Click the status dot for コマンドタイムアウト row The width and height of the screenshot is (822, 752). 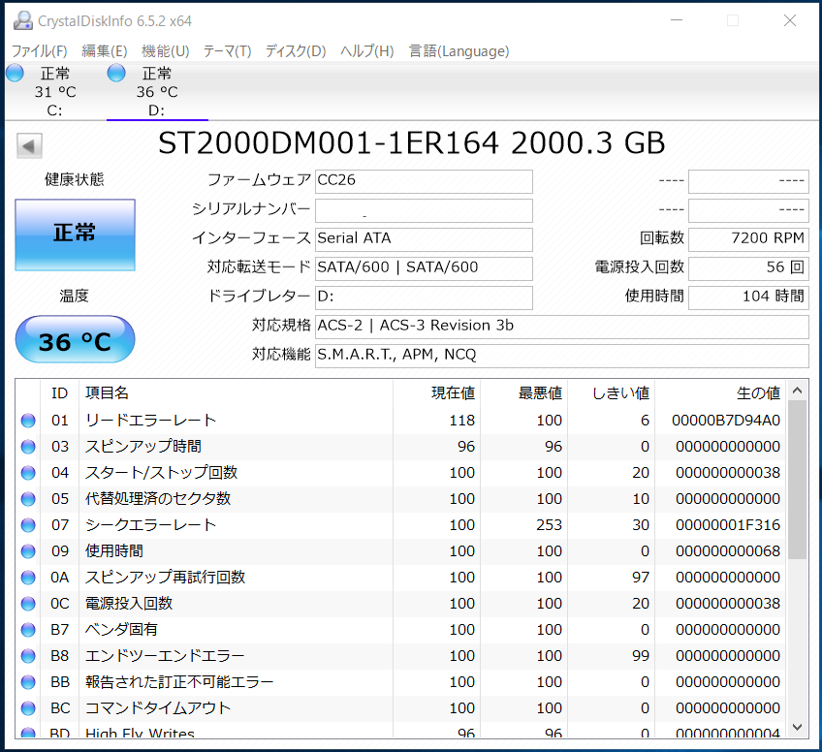tap(28, 708)
